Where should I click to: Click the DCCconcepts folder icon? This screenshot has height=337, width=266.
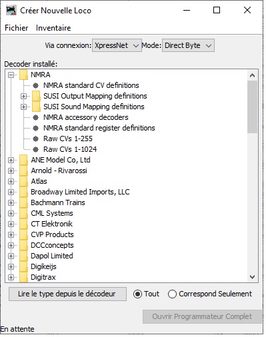click(x=23, y=245)
